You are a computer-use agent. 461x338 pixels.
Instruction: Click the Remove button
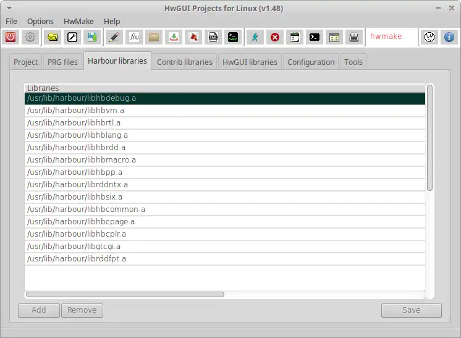pyautogui.click(x=82, y=310)
